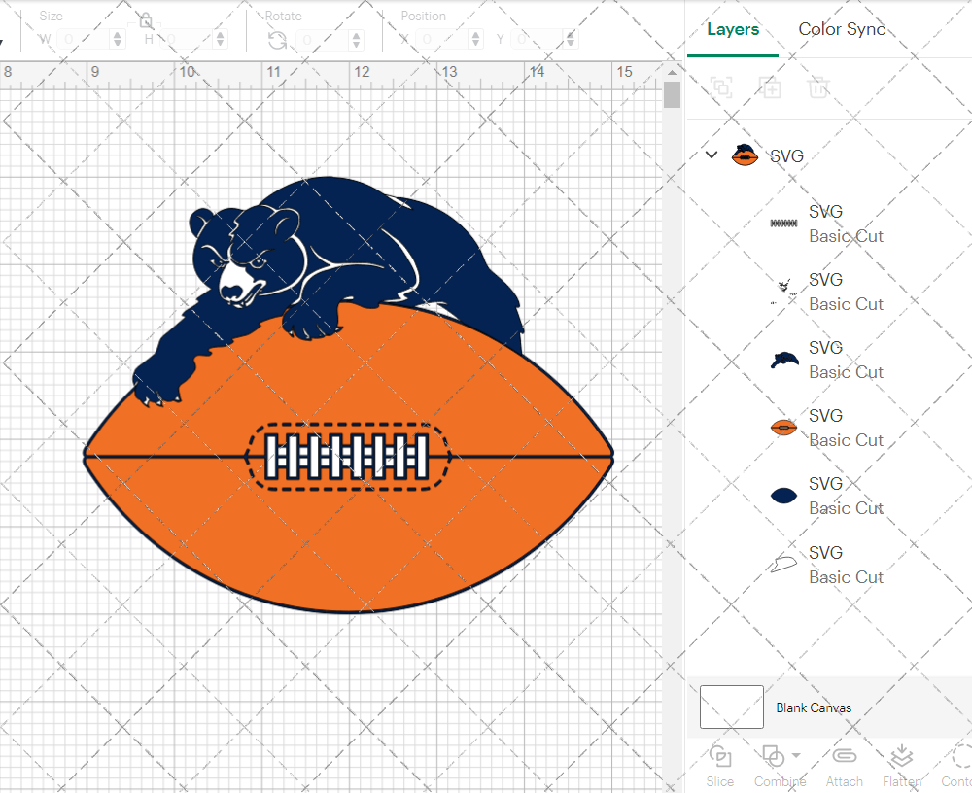Click the Rotate icon

[277, 40]
